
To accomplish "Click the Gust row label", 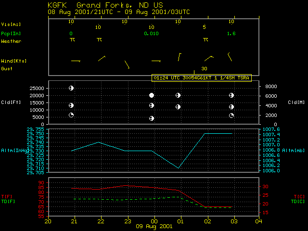I will pyautogui.click(x=7, y=68).
